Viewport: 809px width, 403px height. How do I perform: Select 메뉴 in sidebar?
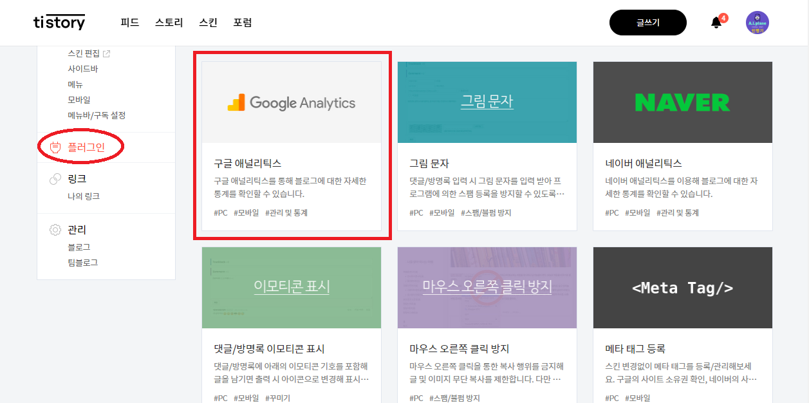(x=75, y=84)
